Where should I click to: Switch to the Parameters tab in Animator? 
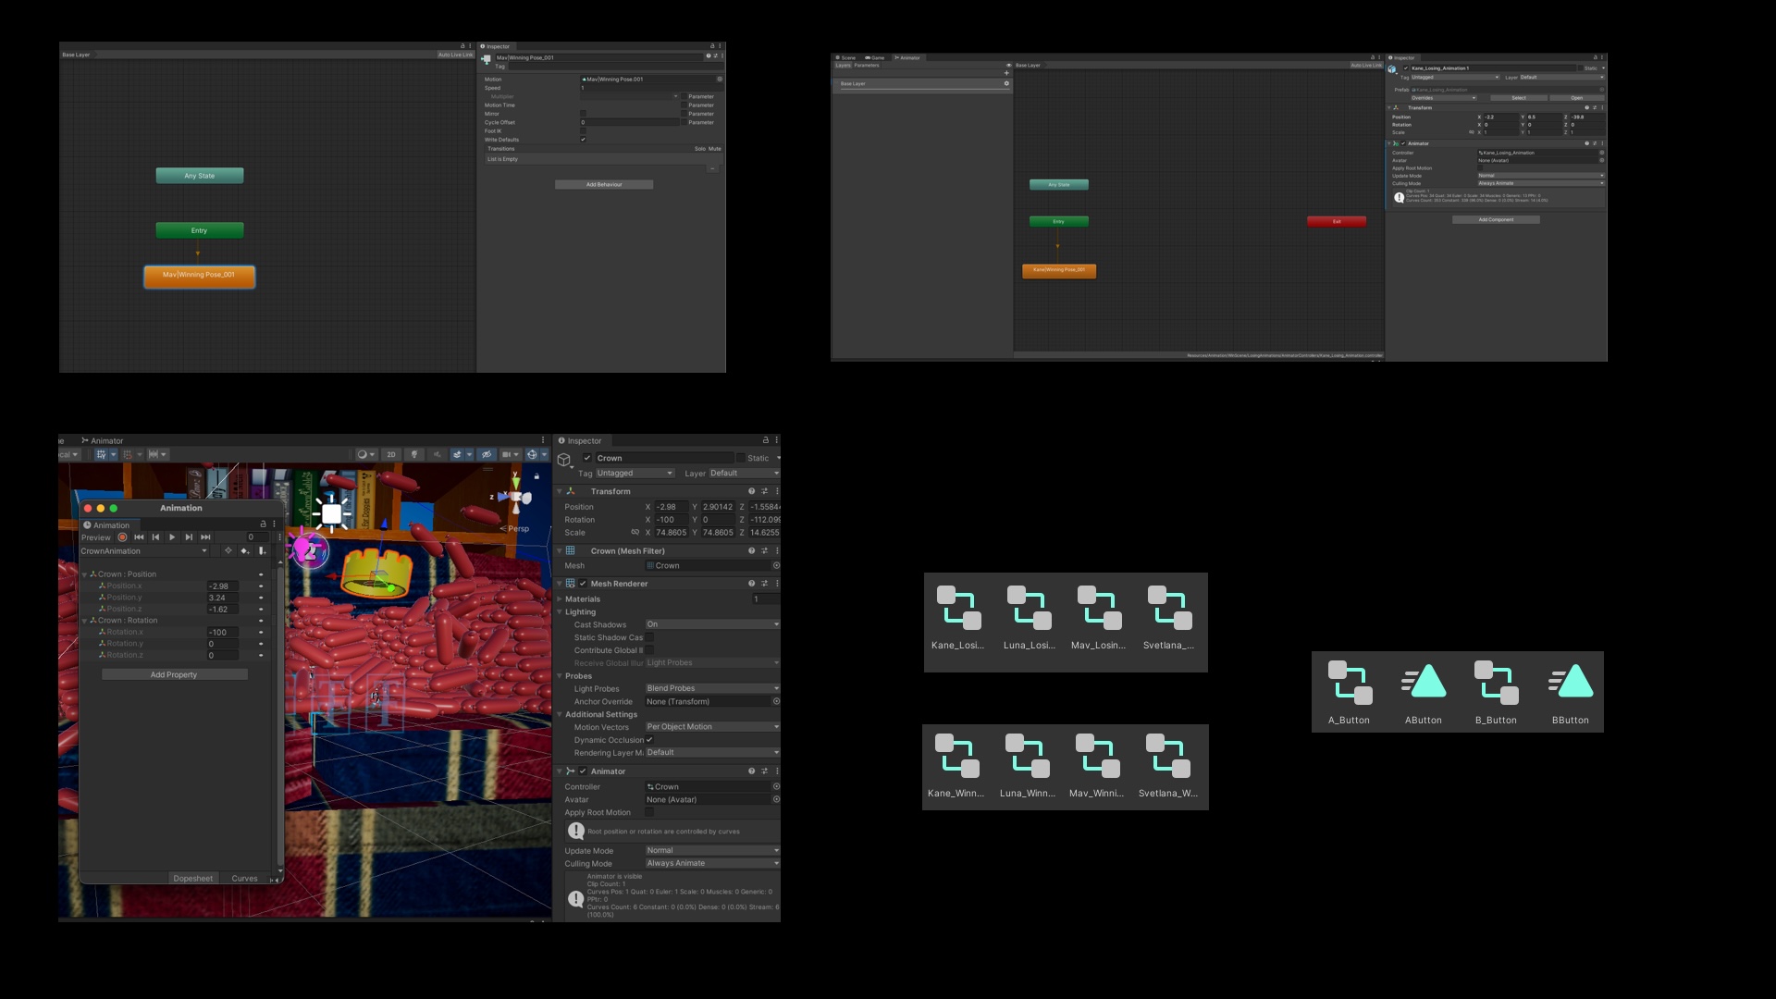click(x=867, y=65)
